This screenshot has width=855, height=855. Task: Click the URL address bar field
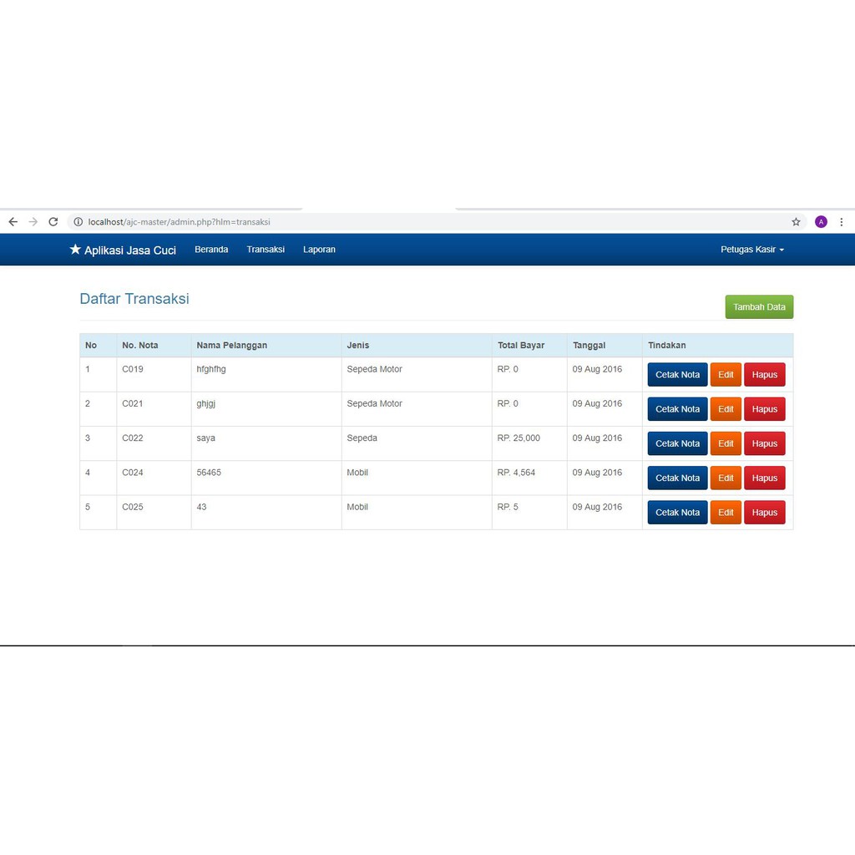417,222
